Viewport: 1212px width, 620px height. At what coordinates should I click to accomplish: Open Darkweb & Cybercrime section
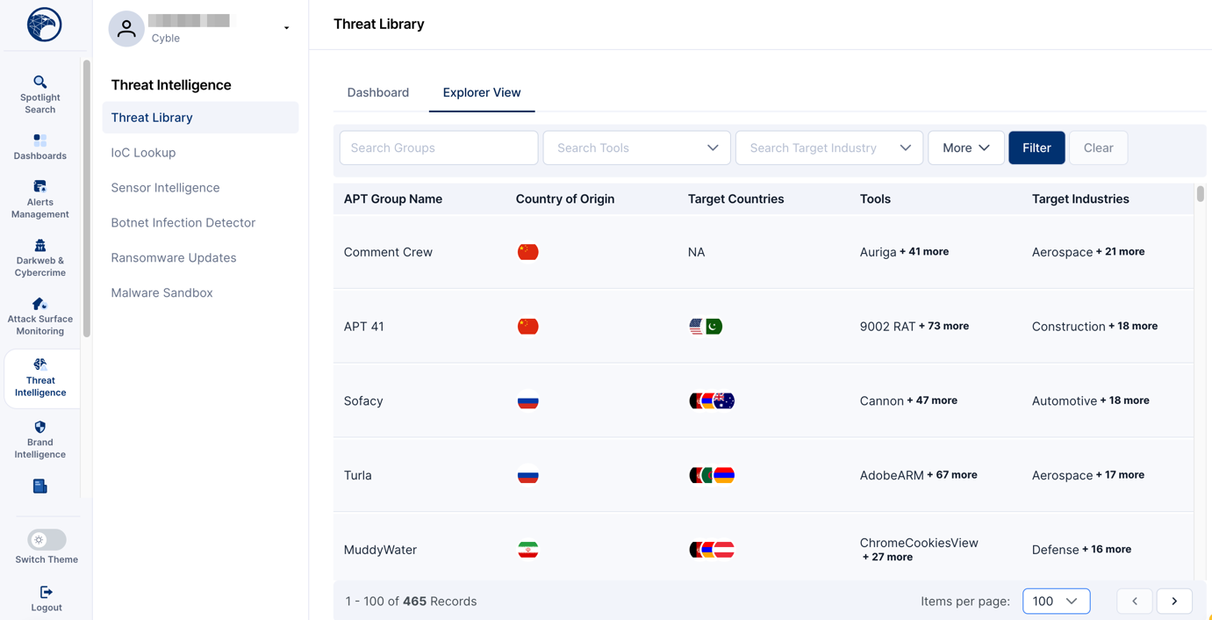coord(40,258)
